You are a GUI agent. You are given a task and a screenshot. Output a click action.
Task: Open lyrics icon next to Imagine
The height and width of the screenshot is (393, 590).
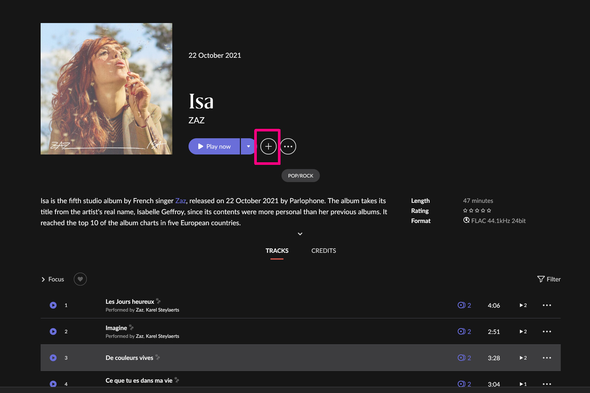tap(131, 327)
